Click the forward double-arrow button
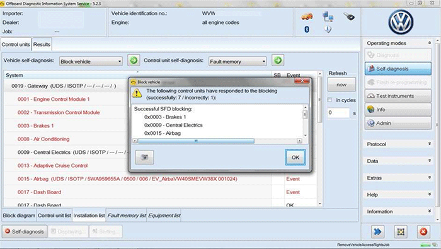Screen dimensions: 441x249 point(377,231)
